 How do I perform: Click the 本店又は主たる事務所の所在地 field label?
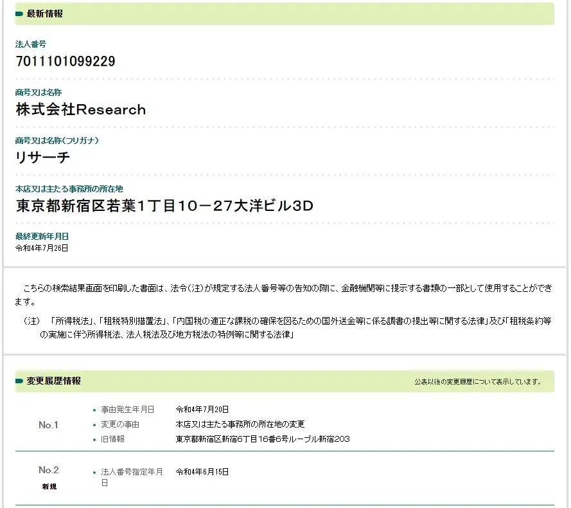tap(69, 189)
